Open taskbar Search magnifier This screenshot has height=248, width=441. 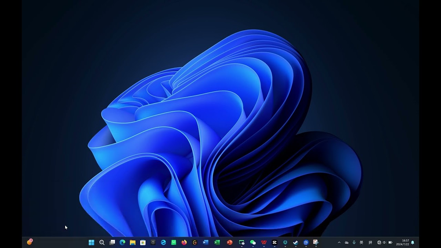coord(102,242)
